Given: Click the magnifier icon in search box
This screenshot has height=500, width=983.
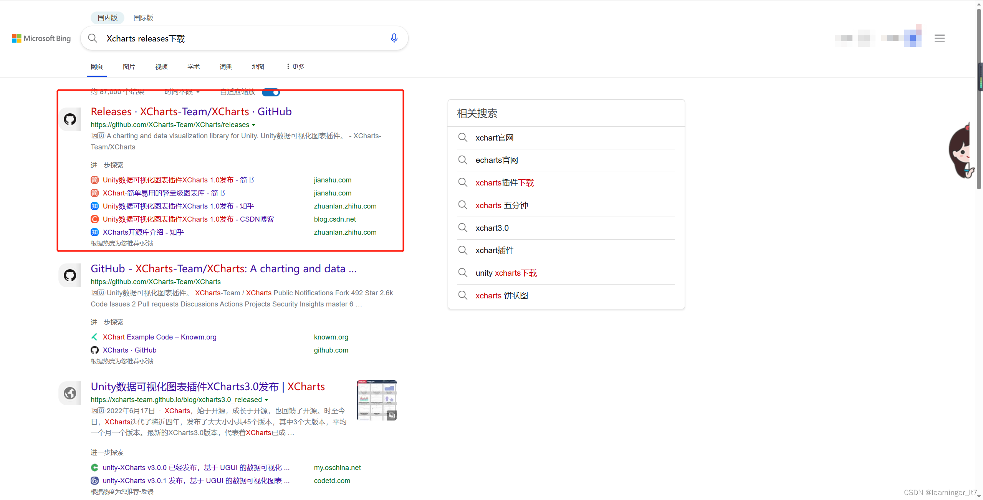Looking at the screenshot, I should point(93,38).
